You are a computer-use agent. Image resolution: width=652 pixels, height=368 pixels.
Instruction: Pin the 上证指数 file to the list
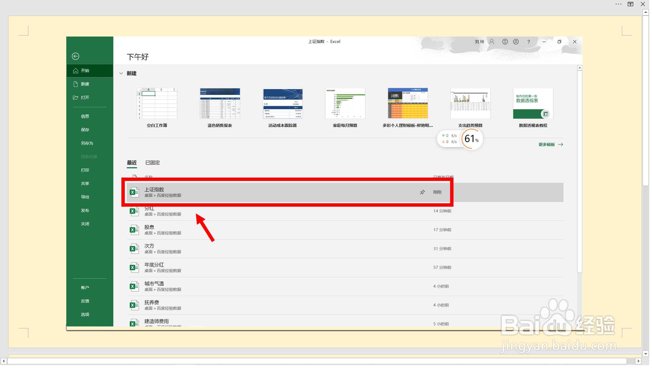(424, 193)
